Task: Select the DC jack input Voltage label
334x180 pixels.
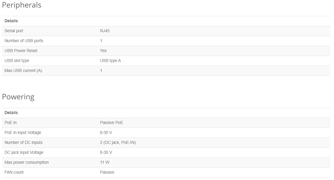Action: [24, 152]
